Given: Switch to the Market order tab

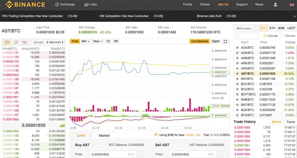Looking at the screenshot, I should click(x=104, y=136).
